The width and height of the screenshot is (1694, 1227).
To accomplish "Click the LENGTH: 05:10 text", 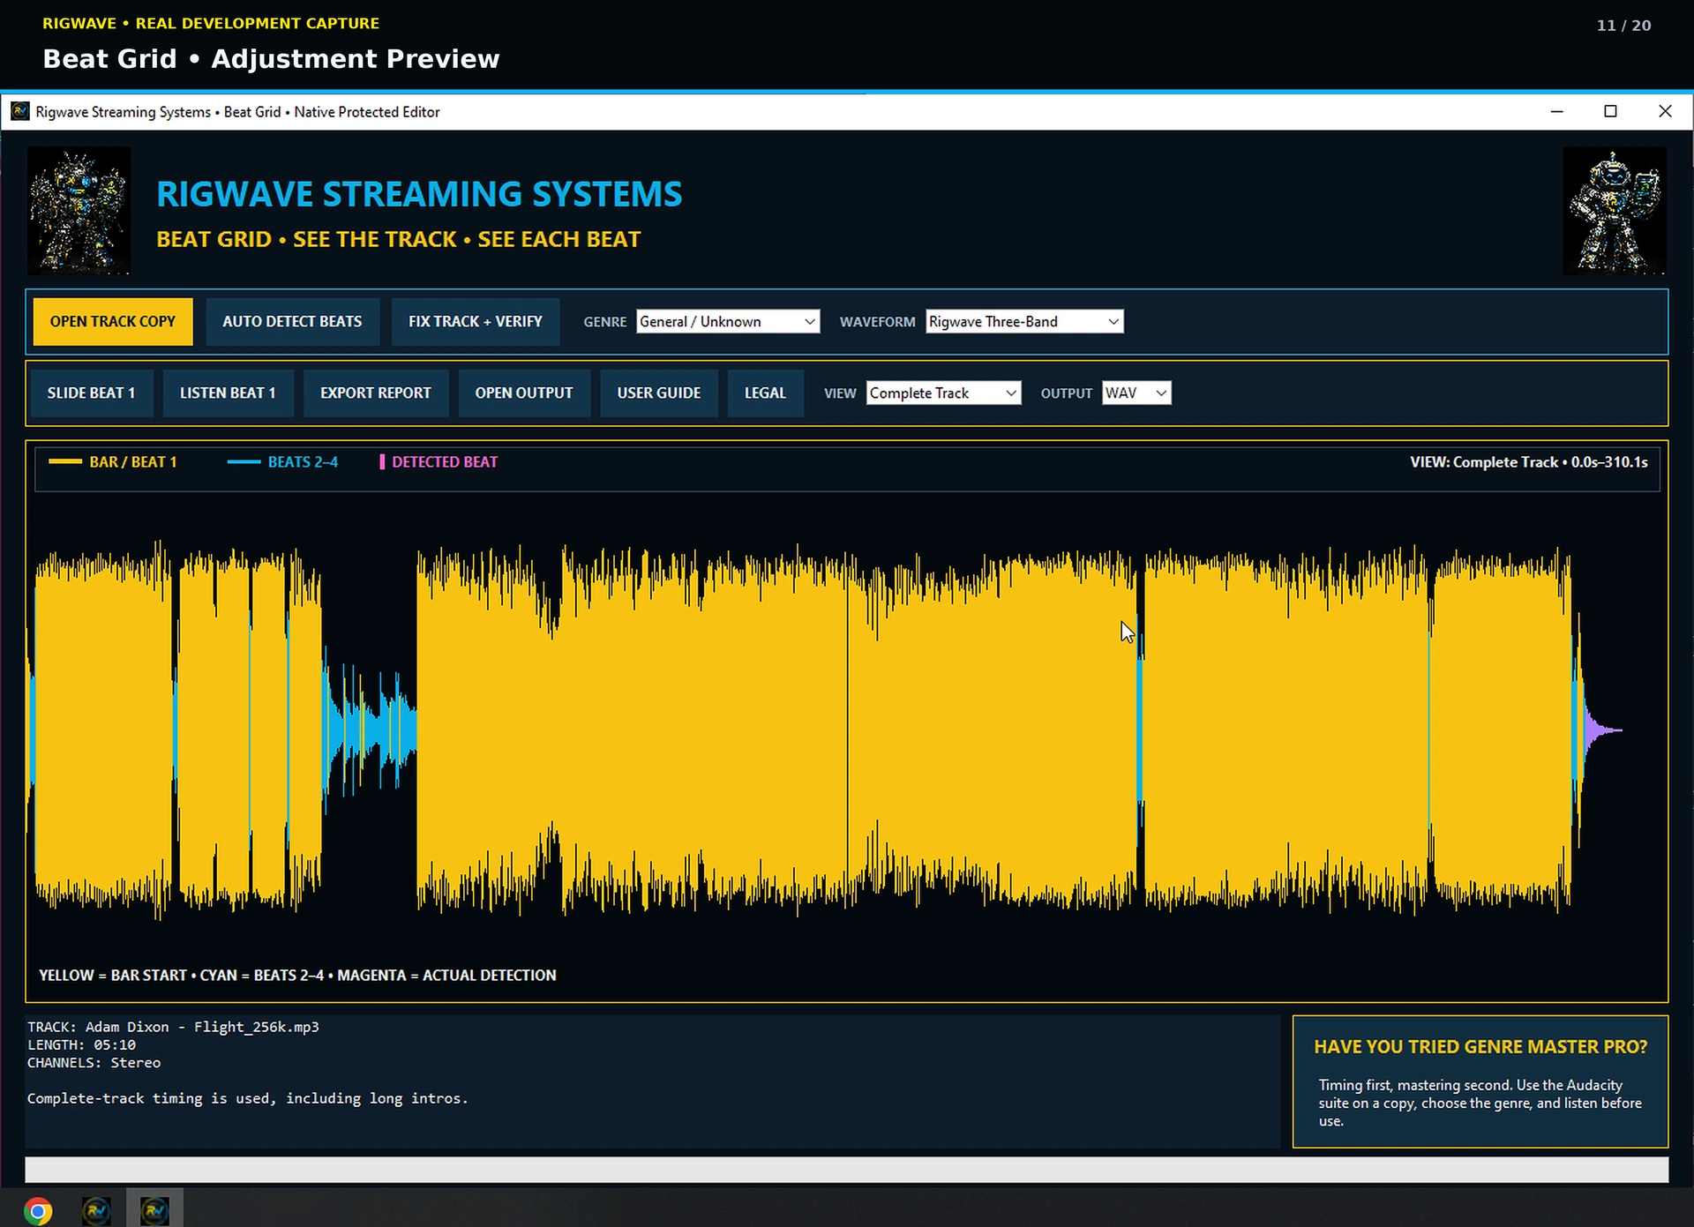I will (81, 1045).
